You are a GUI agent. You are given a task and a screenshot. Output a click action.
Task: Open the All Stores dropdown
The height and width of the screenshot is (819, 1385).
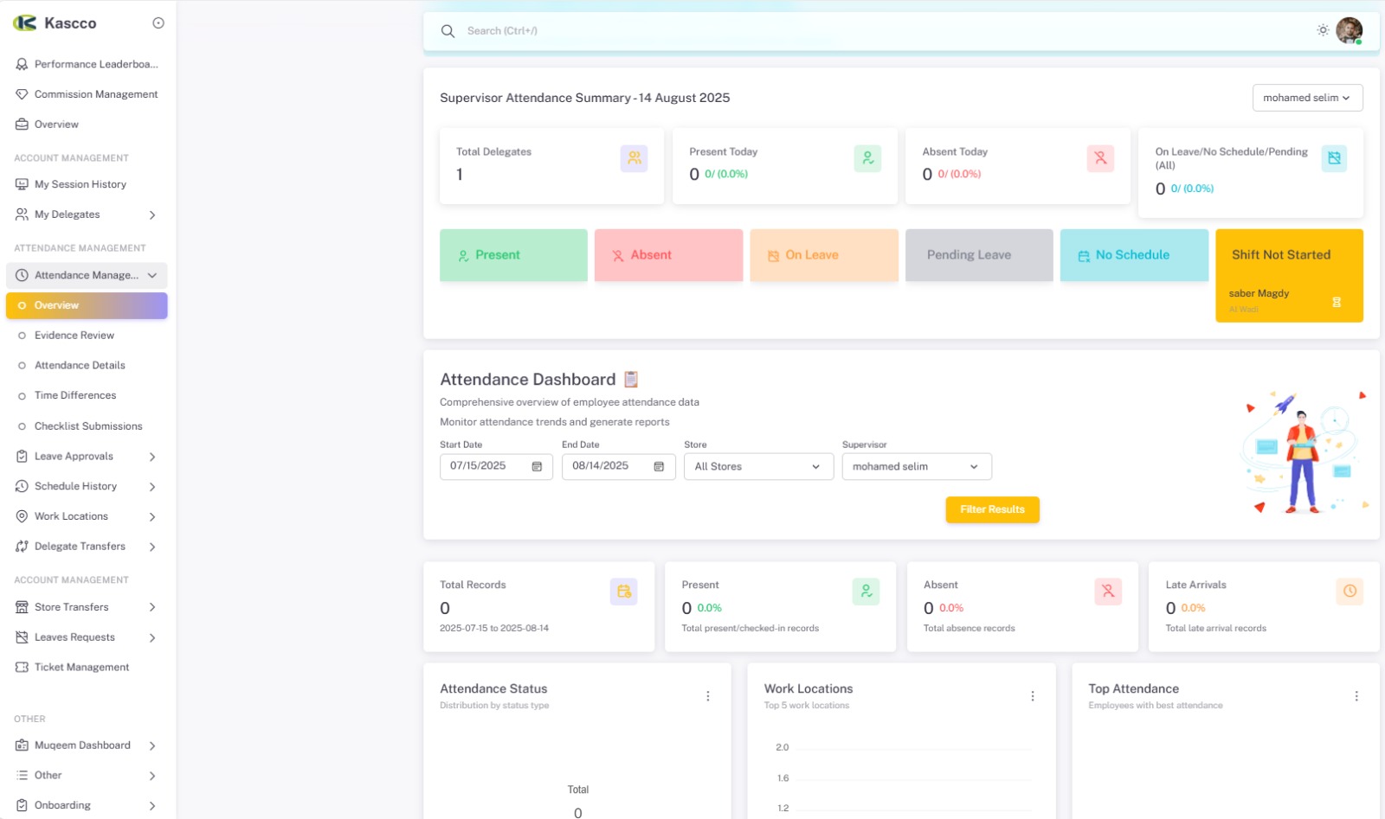click(759, 467)
